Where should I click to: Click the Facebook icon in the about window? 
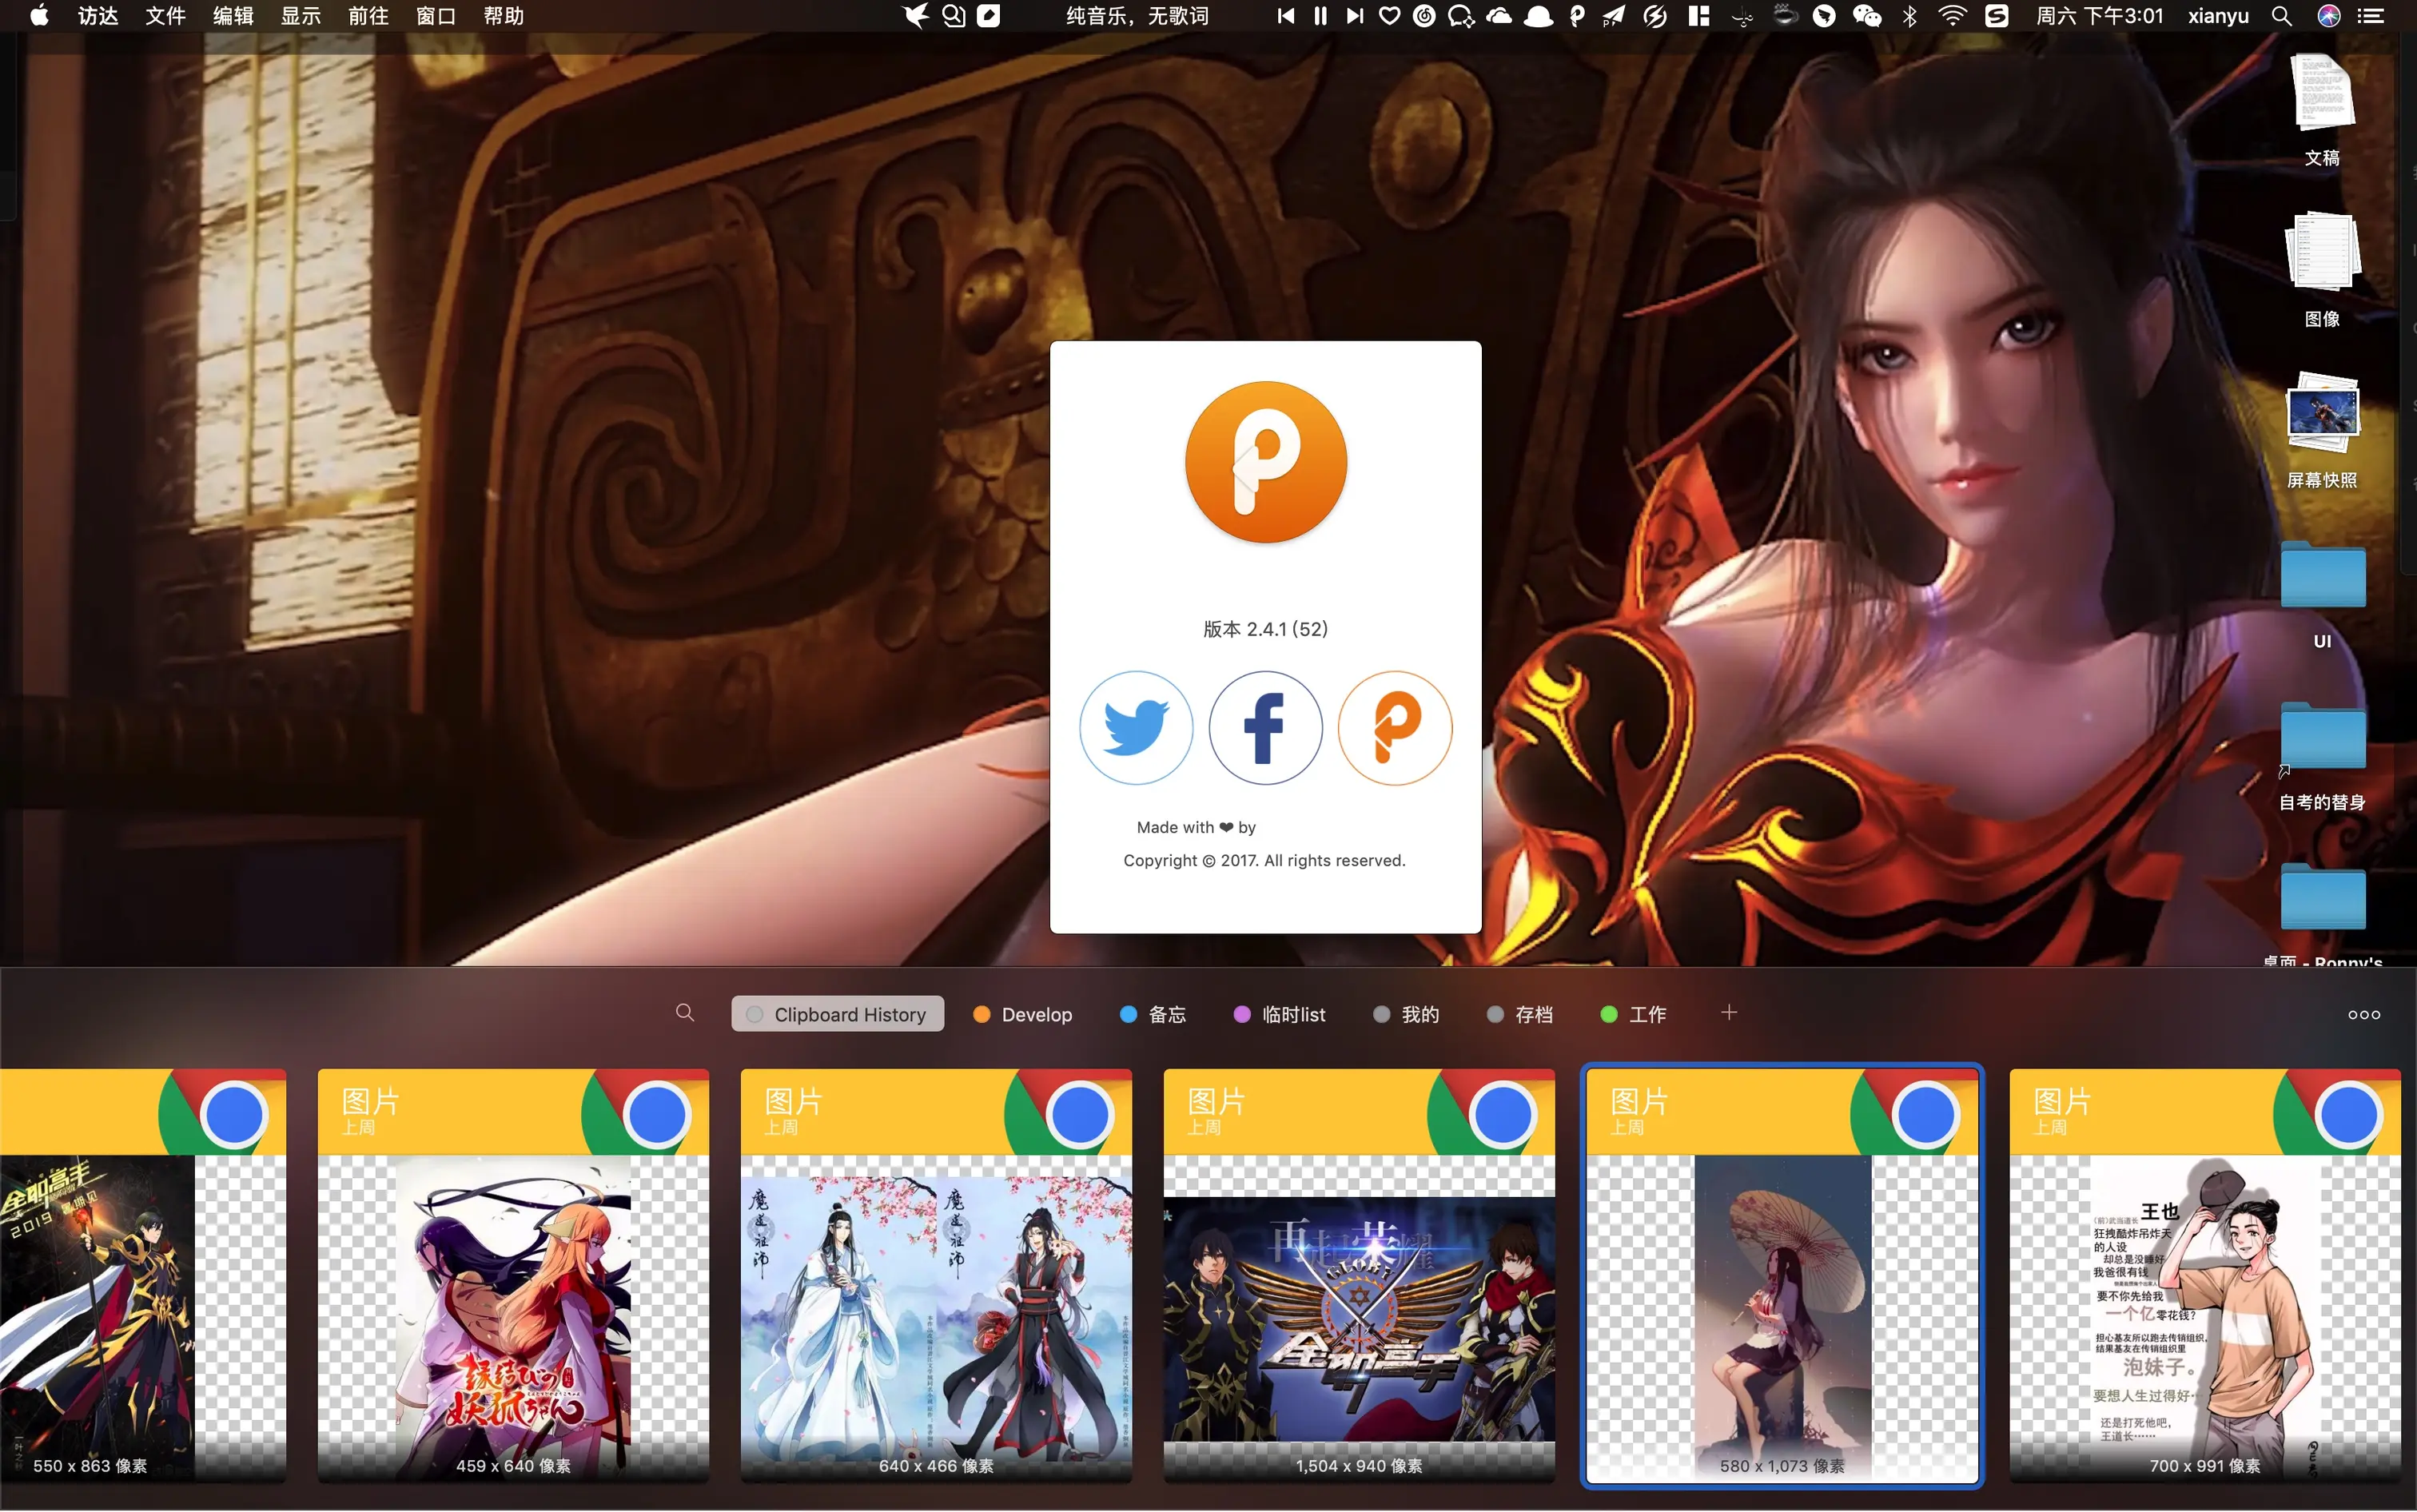click(x=1265, y=727)
